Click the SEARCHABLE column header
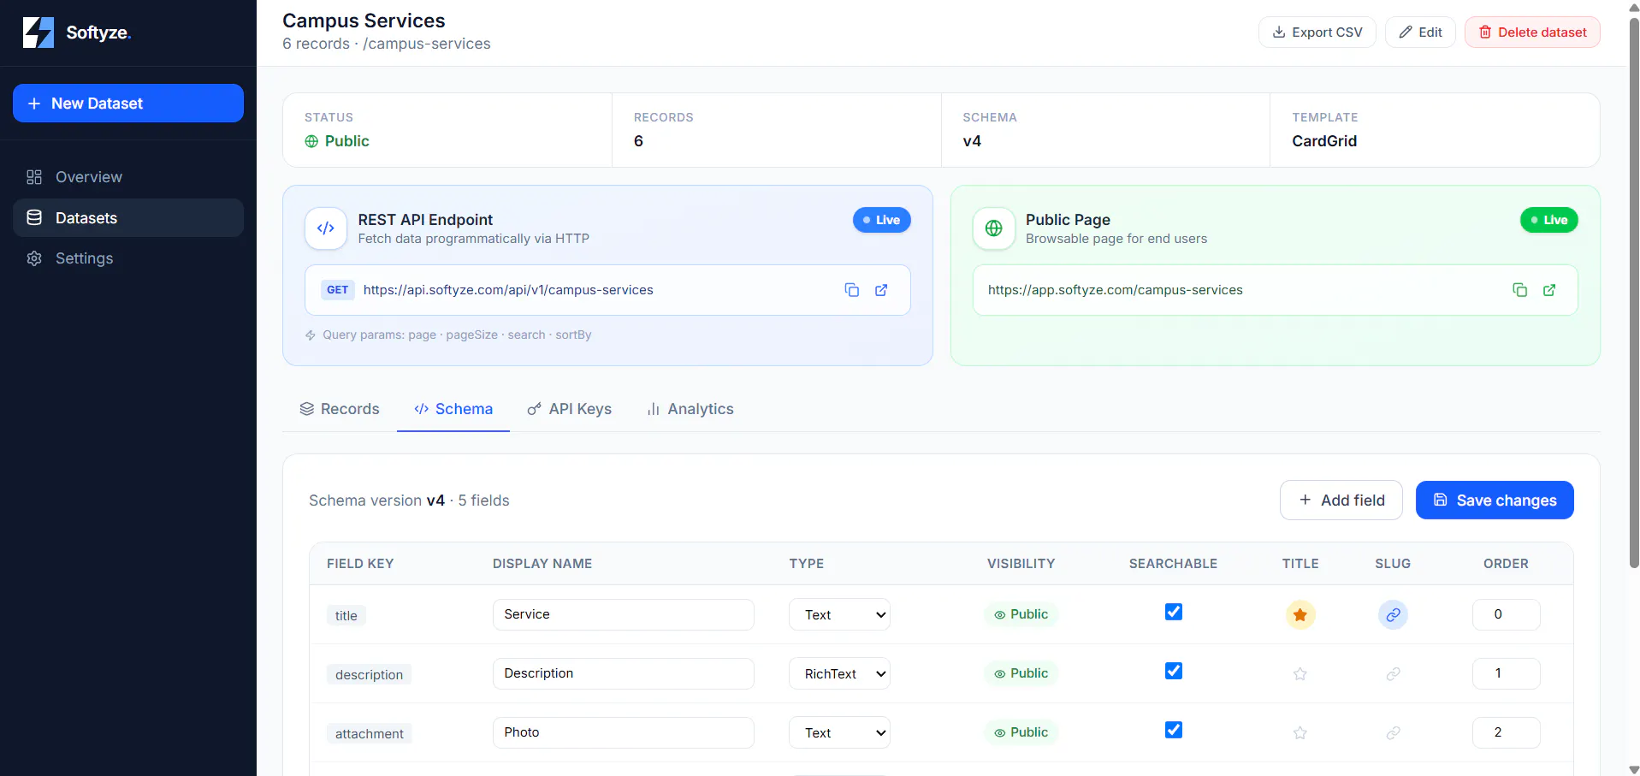This screenshot has height=776, width=1640. coord(1173,564)
